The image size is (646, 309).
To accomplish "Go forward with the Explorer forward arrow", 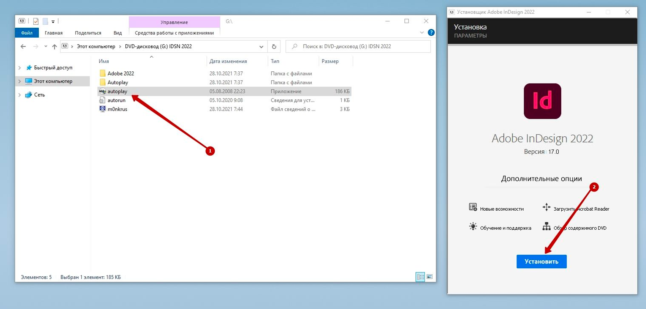I will tap(36, 46).
